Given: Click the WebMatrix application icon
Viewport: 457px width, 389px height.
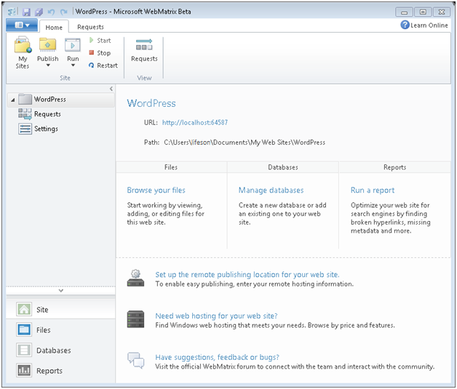Looking at the screenshot, I should pyautogui.click(x=12, y=12).
